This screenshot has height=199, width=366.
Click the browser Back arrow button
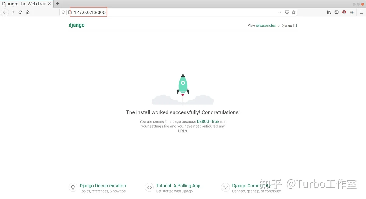pos(5,12)
